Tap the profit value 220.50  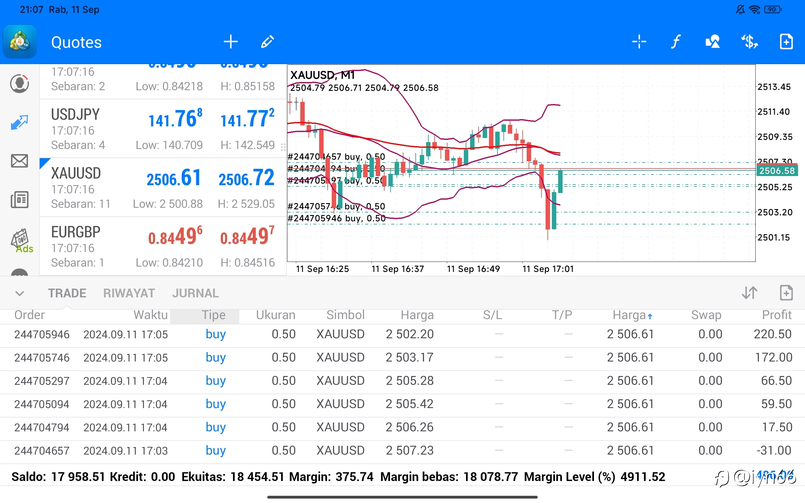pos(772,334)
